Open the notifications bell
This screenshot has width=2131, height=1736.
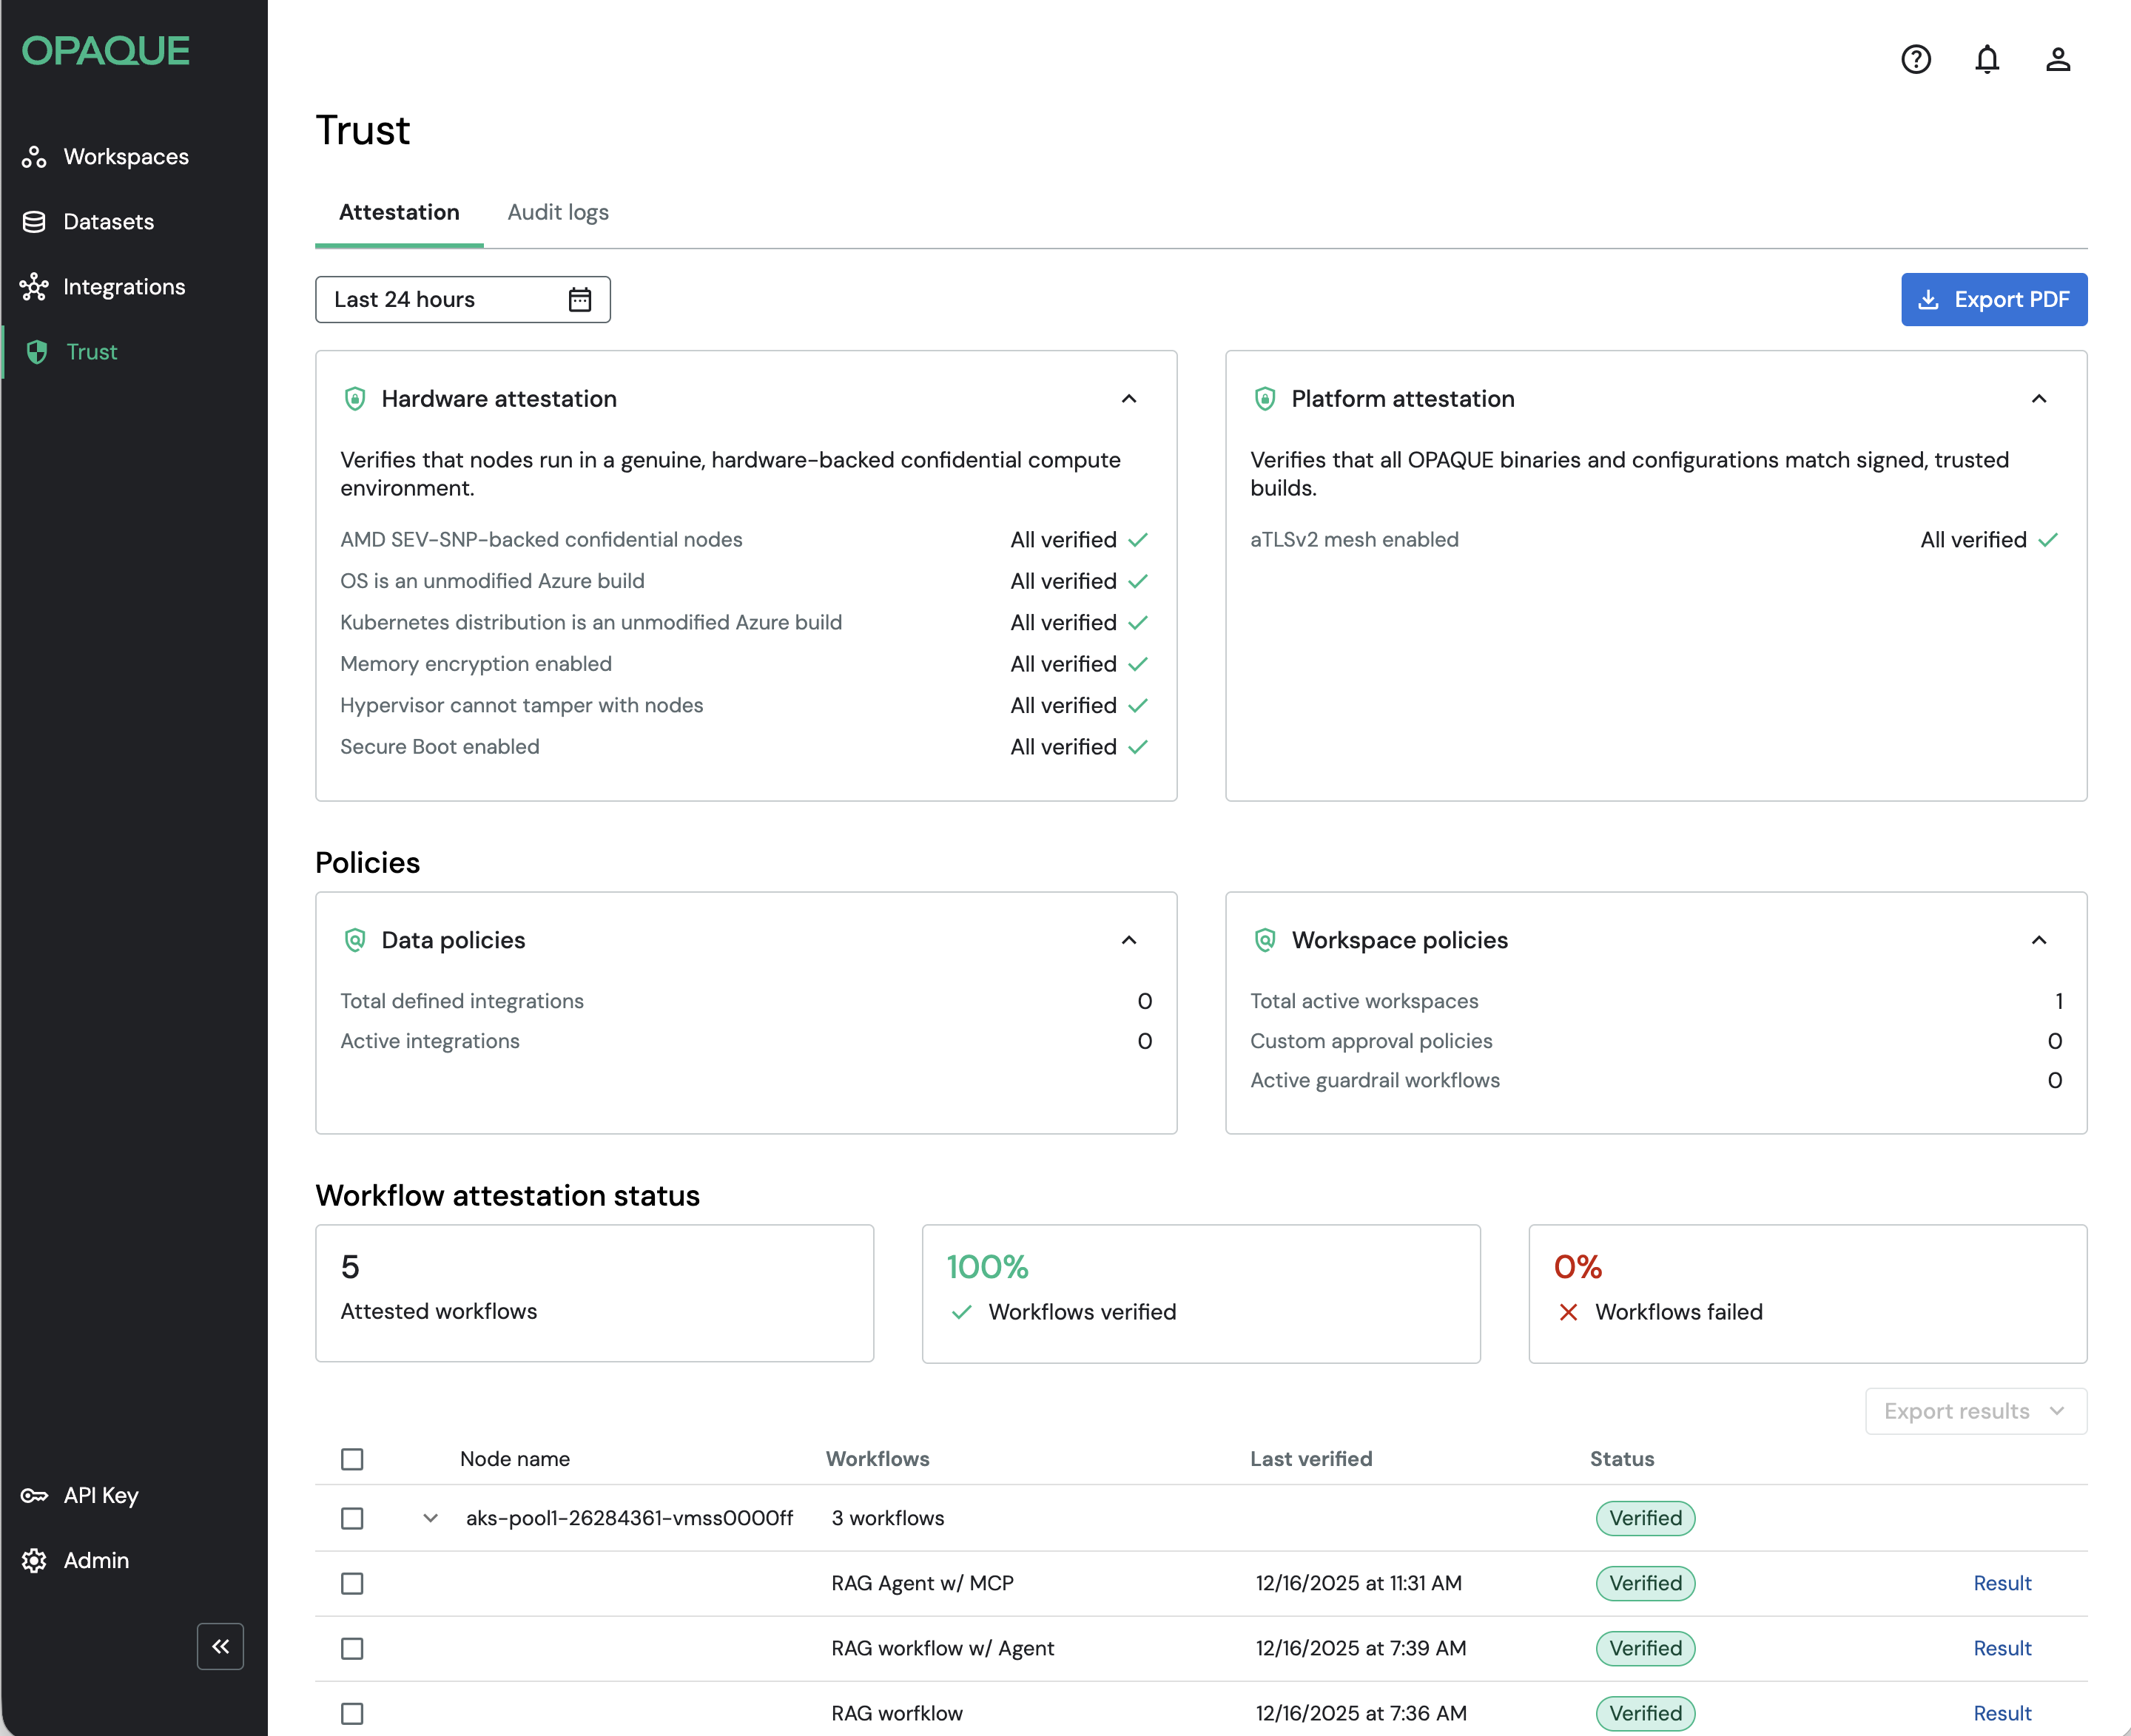[x=1986, y=60]
